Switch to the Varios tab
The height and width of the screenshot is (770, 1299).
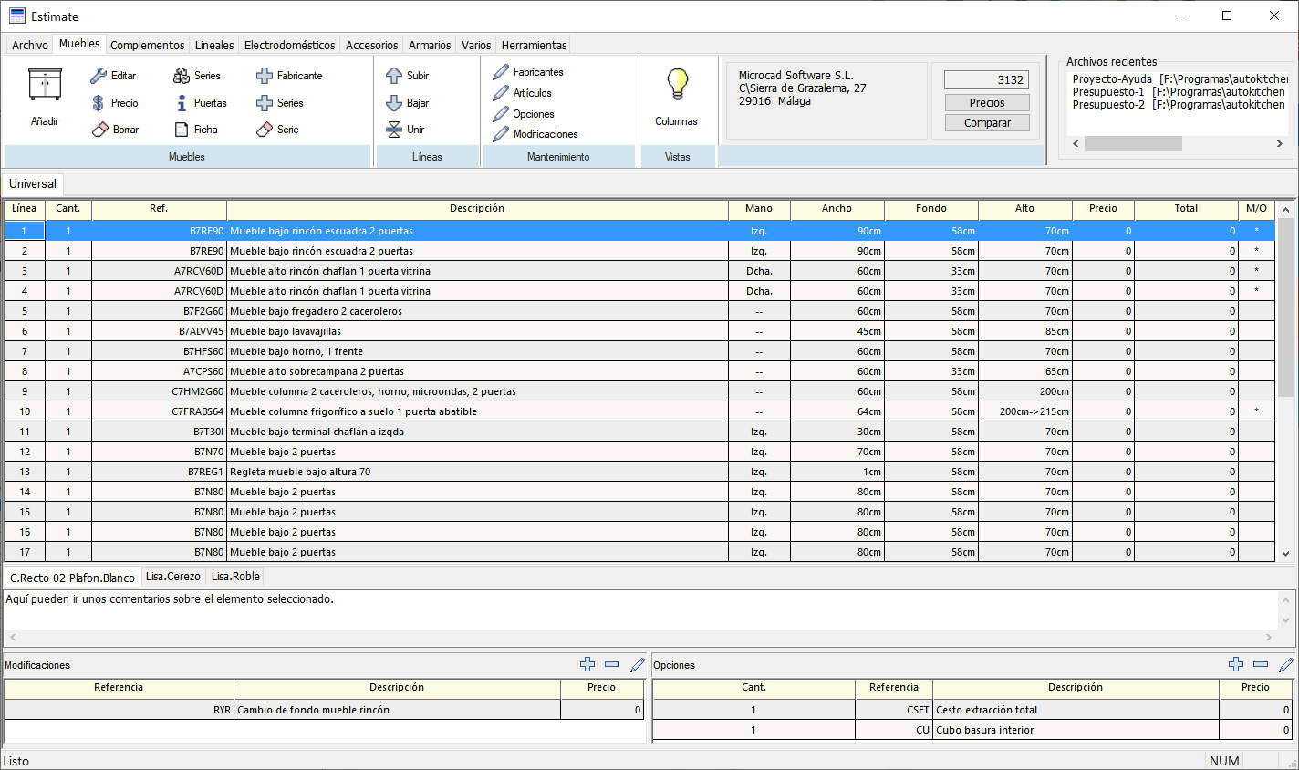pos(476,45)
